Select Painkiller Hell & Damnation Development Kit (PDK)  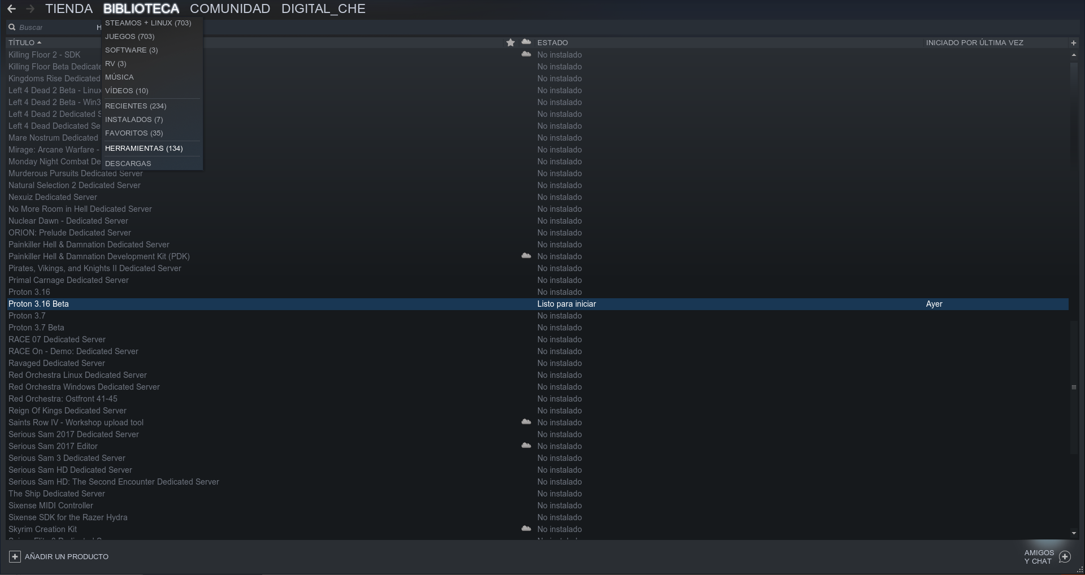click(x=99, y=256)
